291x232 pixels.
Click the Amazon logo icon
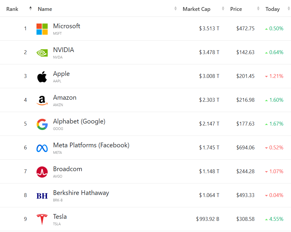point(42,100)
